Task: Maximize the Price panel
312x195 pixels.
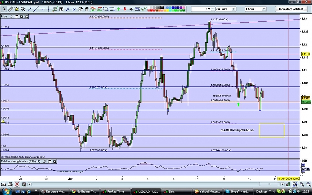Action: 17,17
